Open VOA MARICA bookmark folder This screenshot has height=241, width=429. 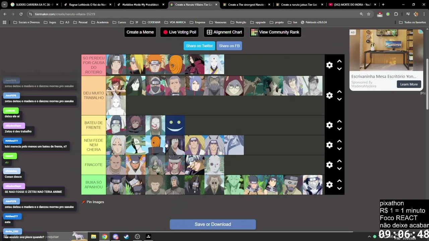175,22
